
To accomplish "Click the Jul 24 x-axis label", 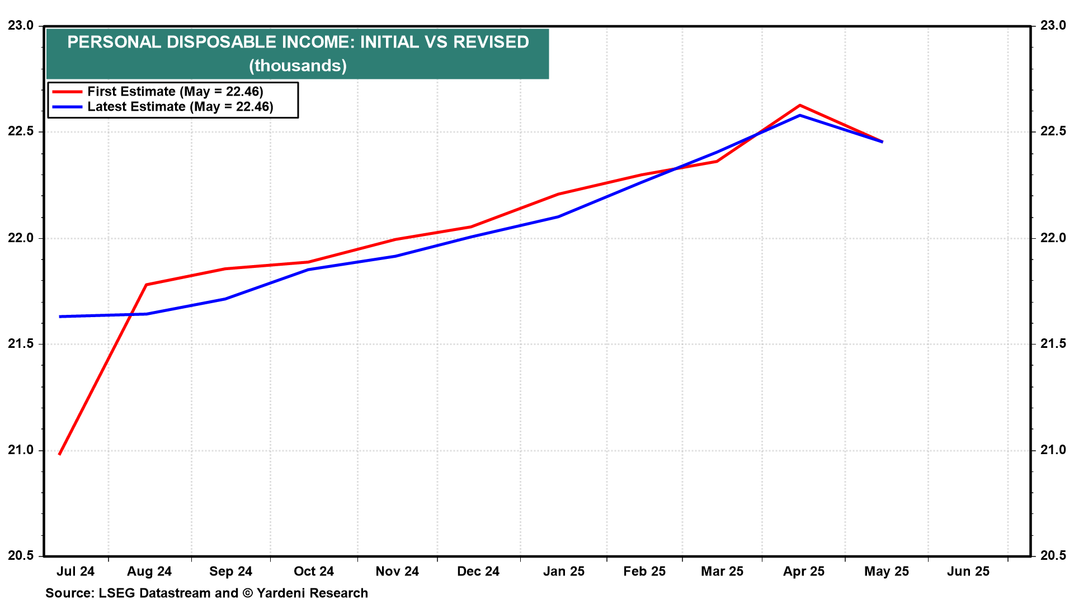I will click(76, 572).
